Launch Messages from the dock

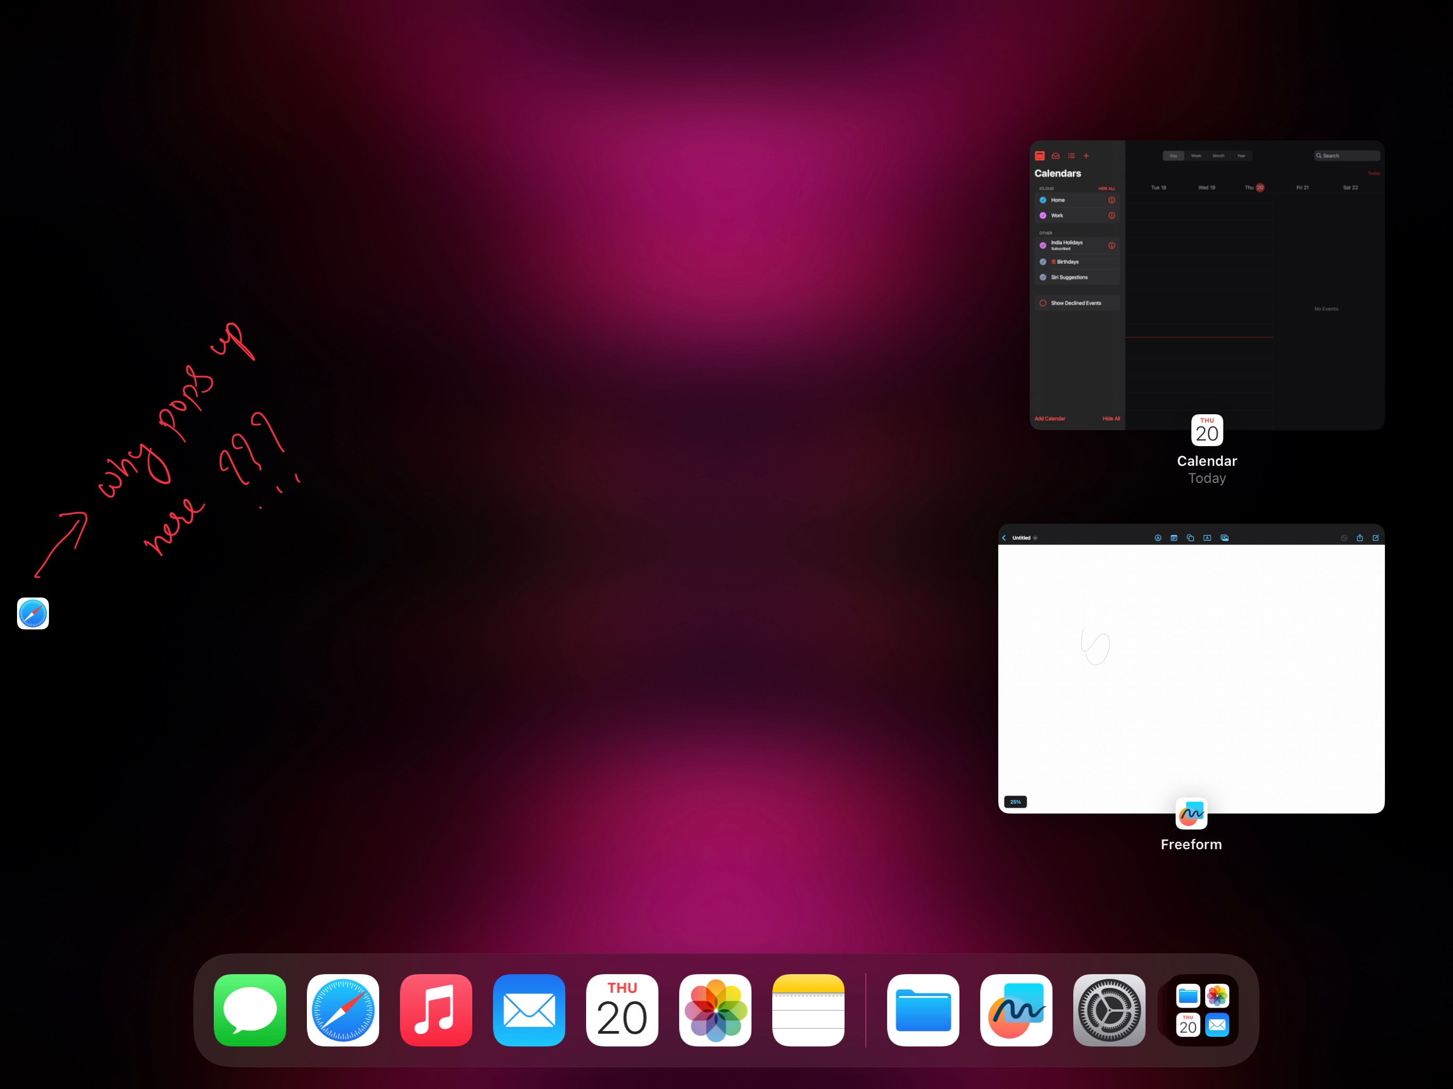(249, 1010)
